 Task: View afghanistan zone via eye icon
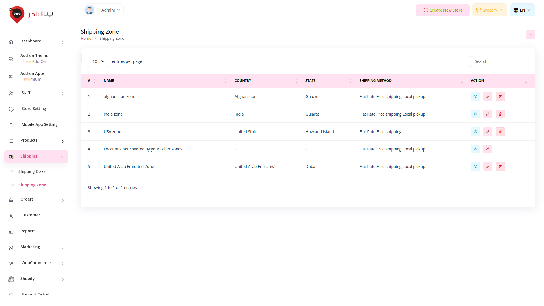coord(475,97)
